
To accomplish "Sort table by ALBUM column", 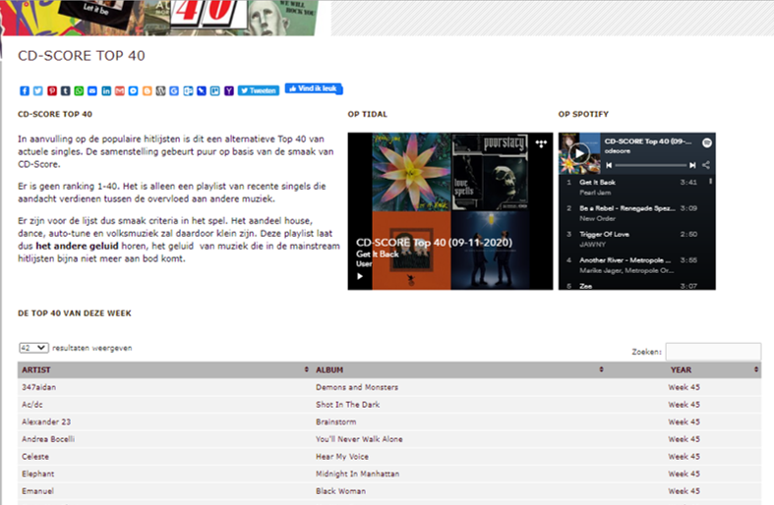I will coord(459,369).
